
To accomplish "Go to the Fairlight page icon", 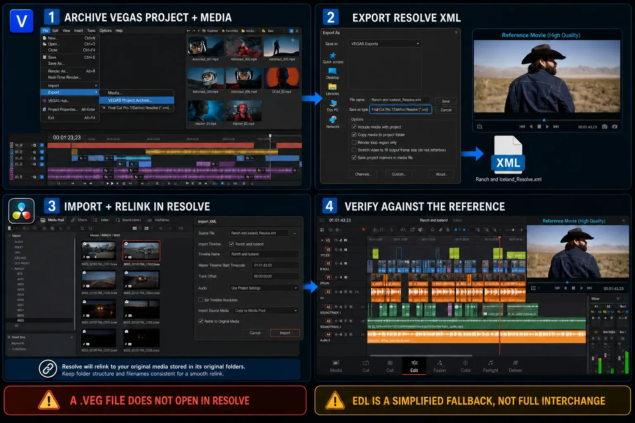I will [490, 363].
